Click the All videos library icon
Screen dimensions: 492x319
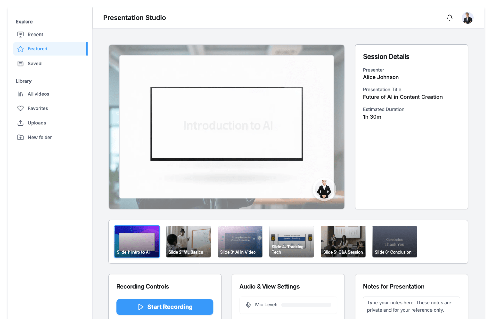pyautogui.click(x=20, y=94)
